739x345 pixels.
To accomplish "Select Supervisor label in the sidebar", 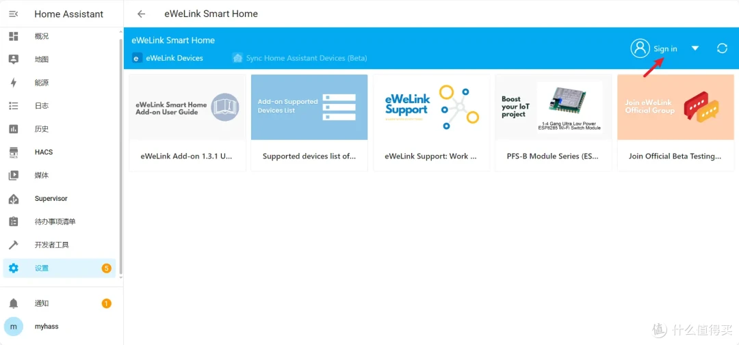I will pos(51,199).
